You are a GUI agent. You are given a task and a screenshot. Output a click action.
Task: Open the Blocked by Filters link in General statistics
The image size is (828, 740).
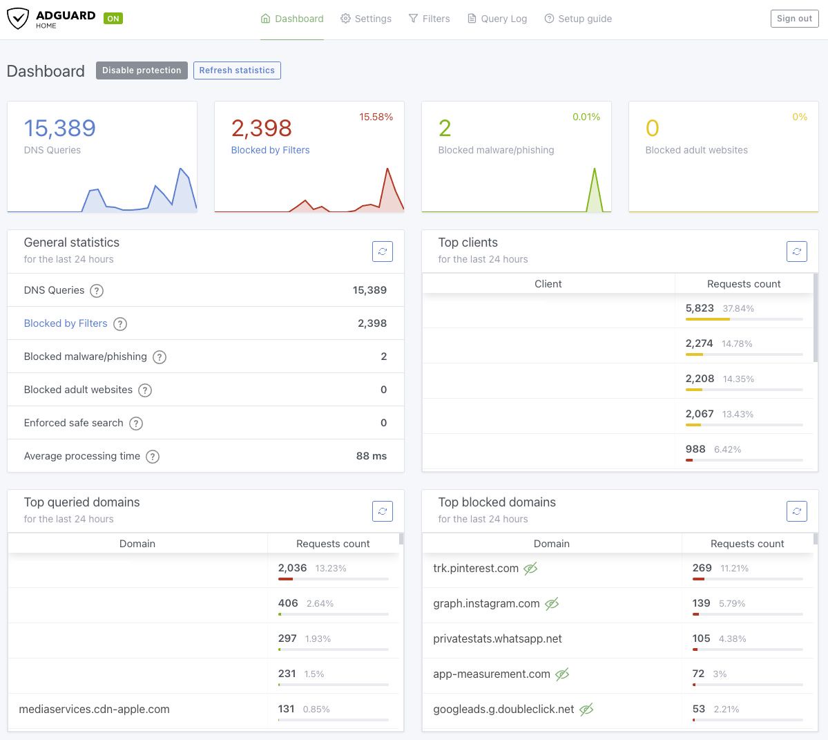66,323
